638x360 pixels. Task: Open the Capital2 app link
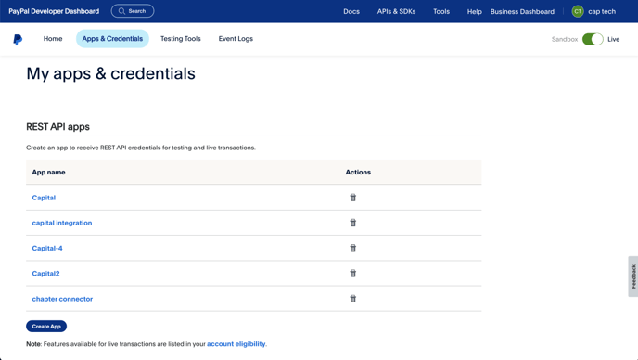(x=45, y=274)
